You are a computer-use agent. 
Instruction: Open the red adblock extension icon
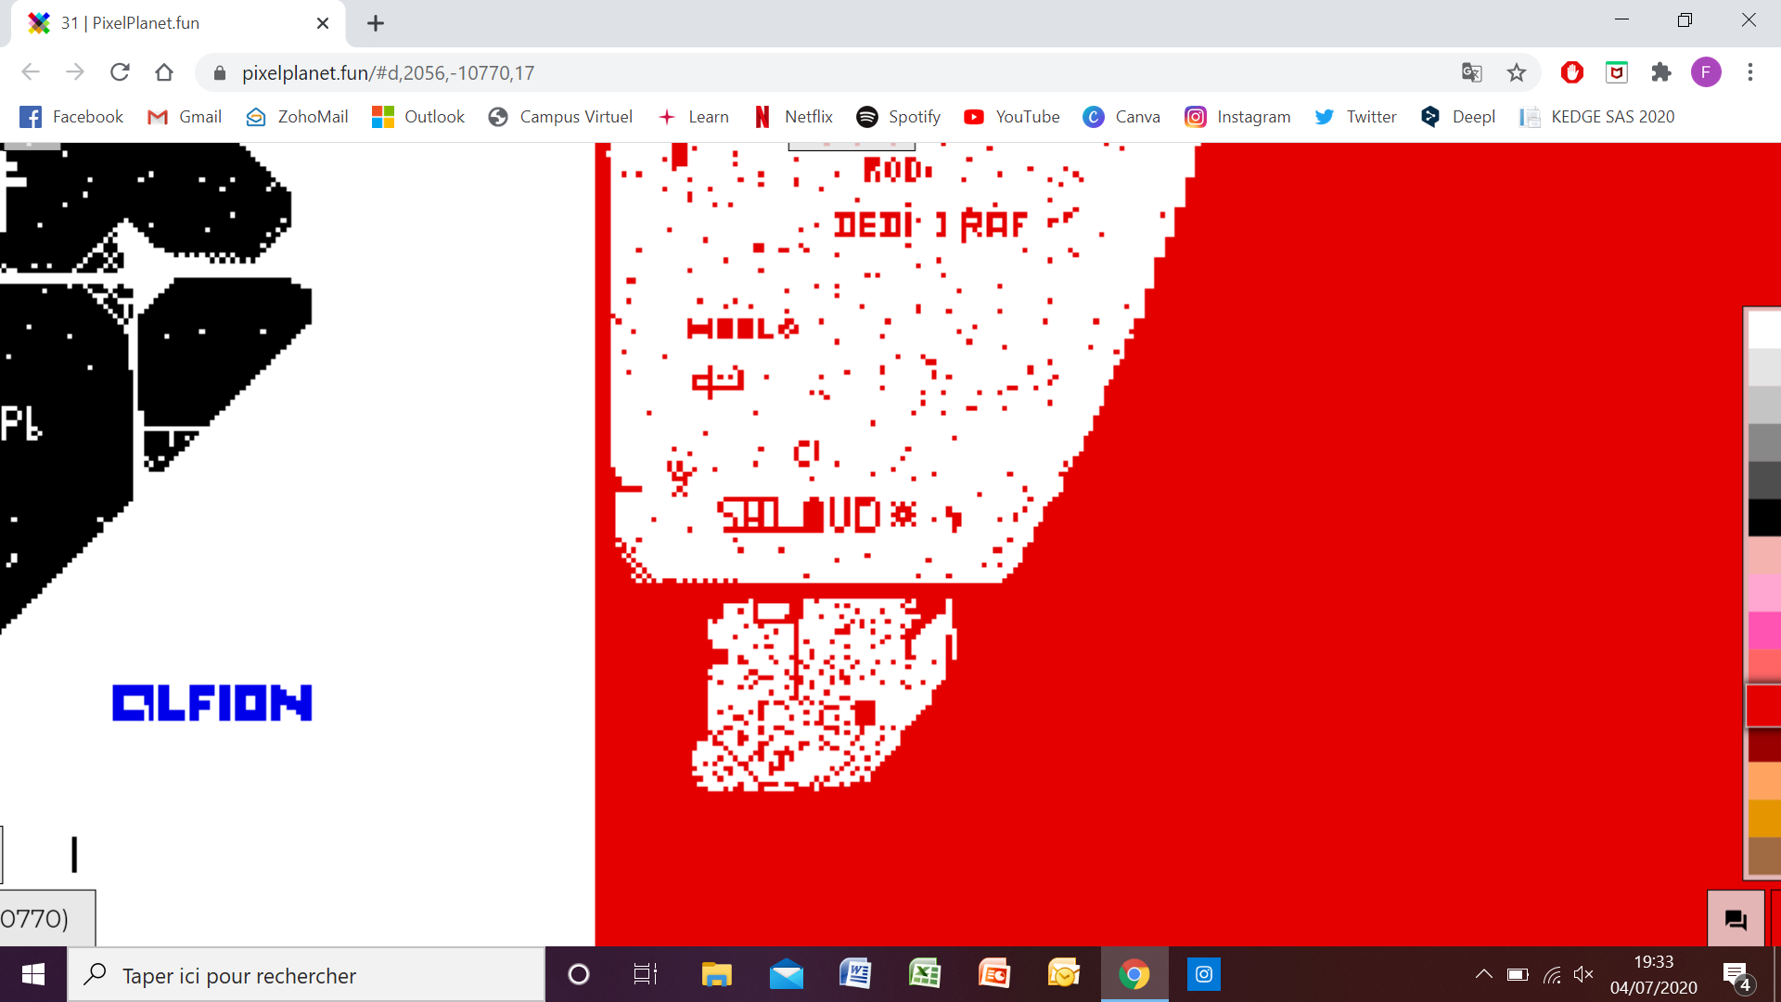[x=1571, y=72]
